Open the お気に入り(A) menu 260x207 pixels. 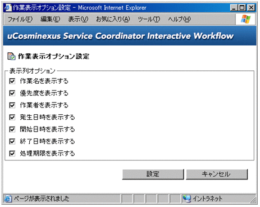click(113, 19)
